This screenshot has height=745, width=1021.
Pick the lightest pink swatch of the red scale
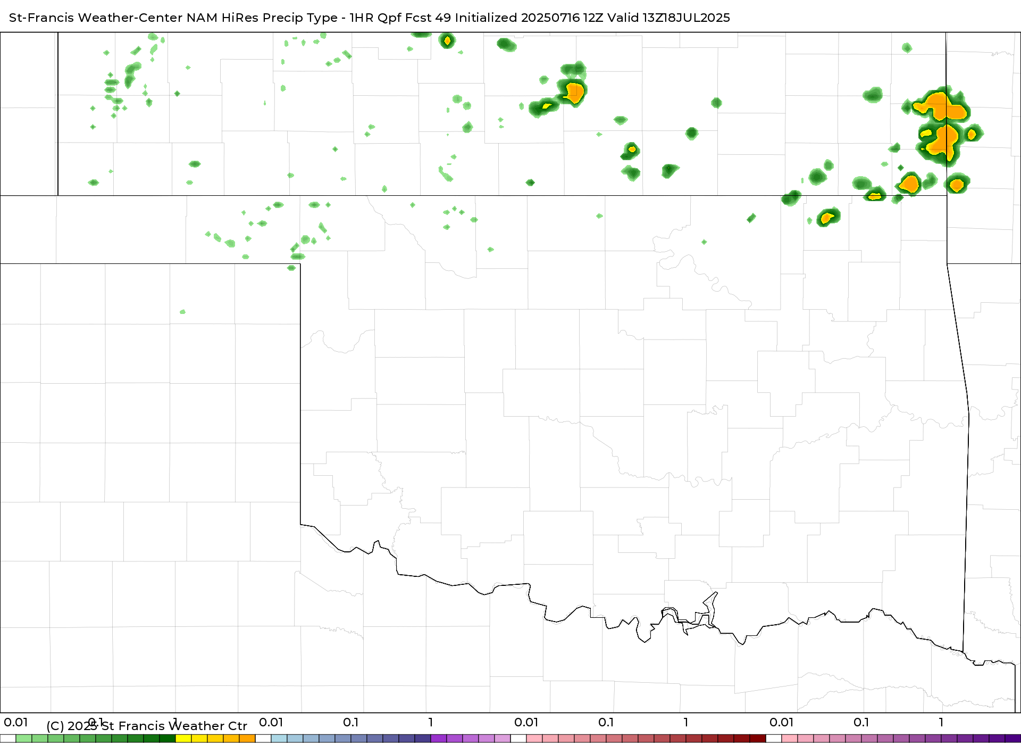(x=534, y=739)
